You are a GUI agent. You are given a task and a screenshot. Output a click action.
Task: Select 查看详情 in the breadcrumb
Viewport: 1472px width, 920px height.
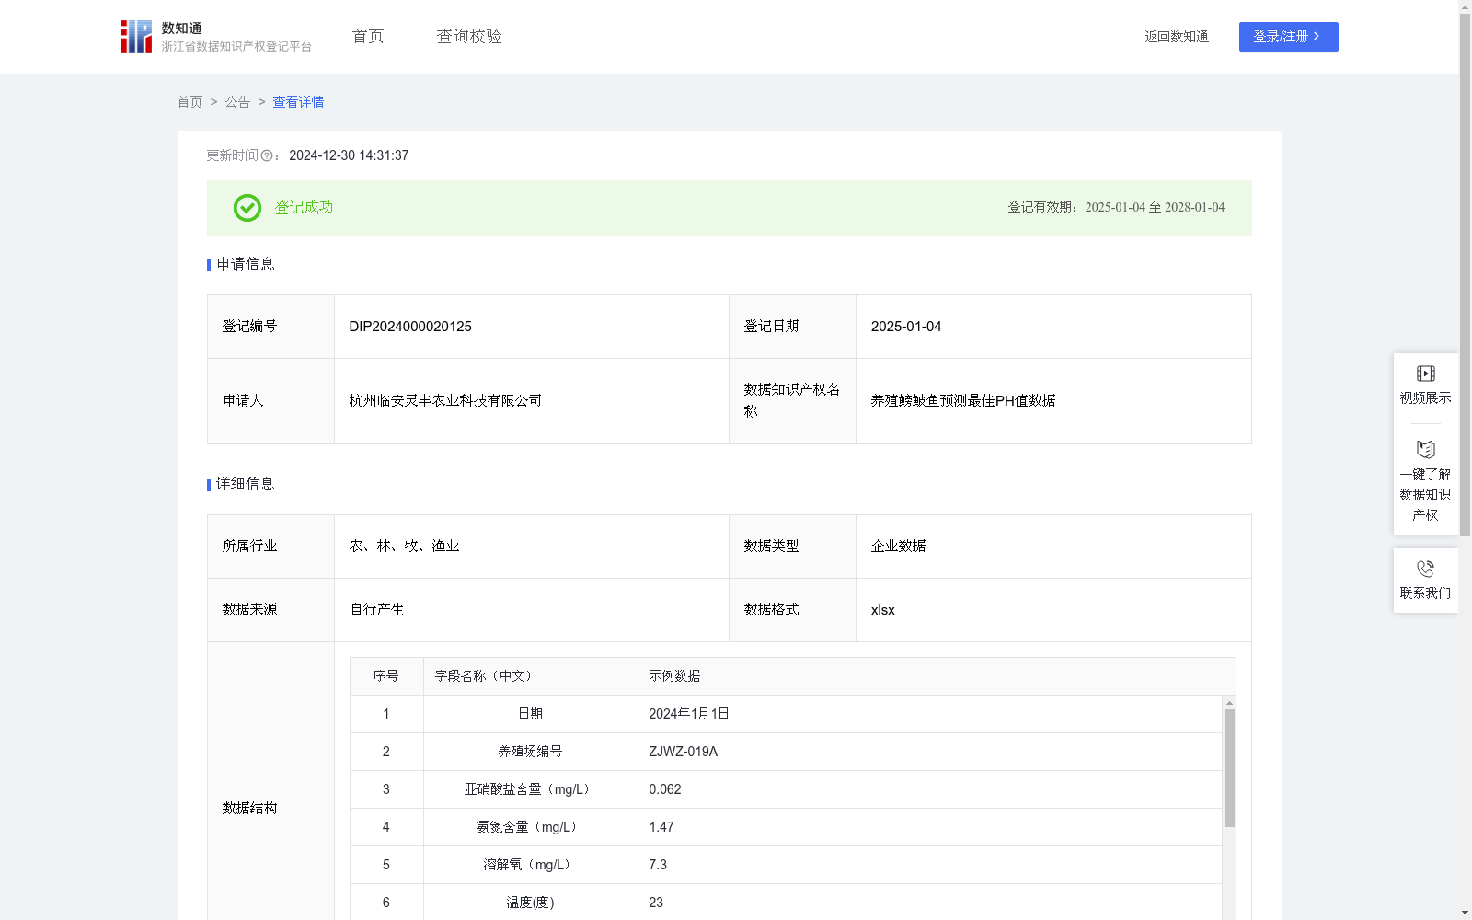click(297, 102)
